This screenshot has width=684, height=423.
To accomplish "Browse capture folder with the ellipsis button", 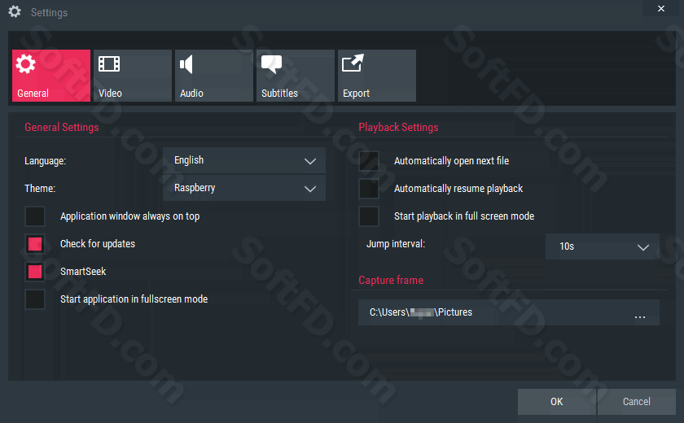I will coord(640,317).
